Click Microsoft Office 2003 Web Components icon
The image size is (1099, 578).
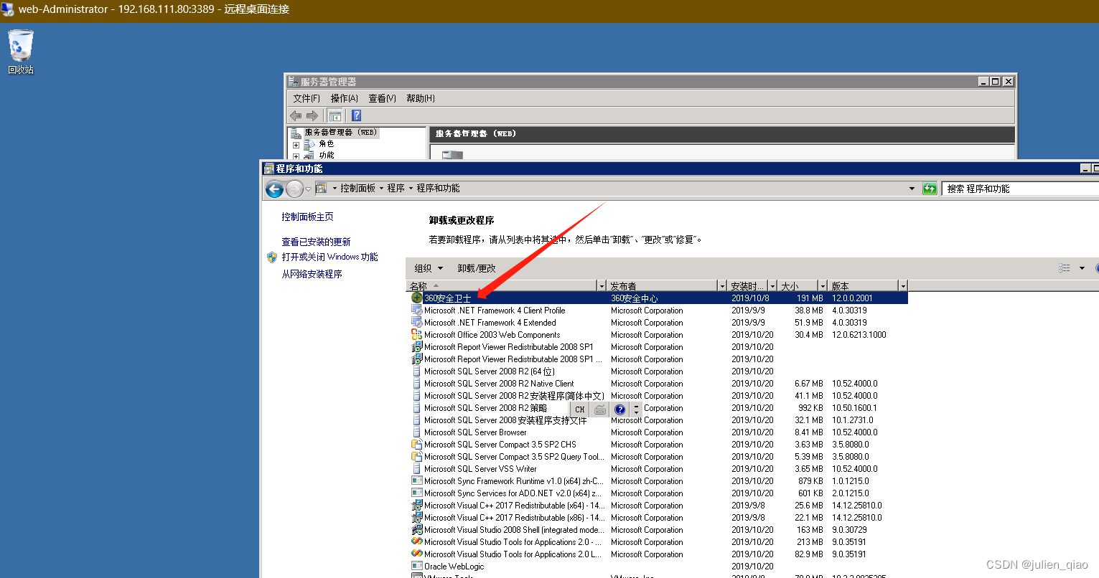coord(417,334)
